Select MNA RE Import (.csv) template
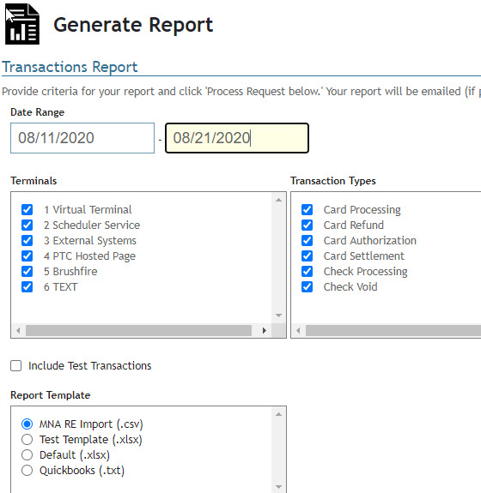Image resolution: width=481 pixels, height=493 pixels. 27,424
